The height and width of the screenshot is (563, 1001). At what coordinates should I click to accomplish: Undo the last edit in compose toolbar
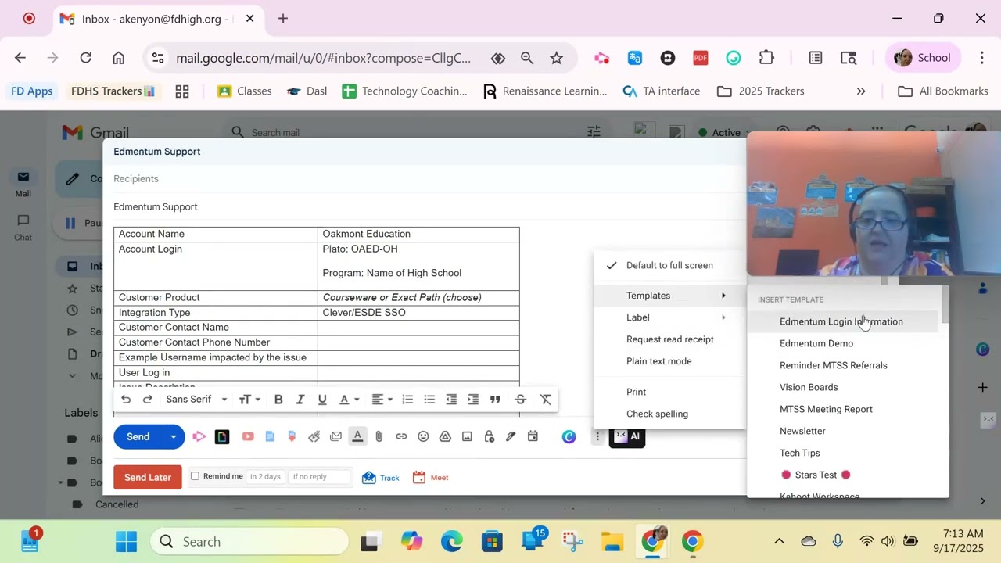coord(126,400)
